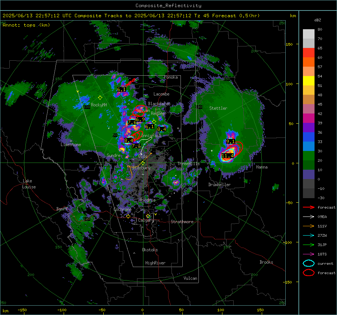The width and height of the screenshot is (337, 315).
Task: Click the -150 tick on the bottom axis
Action: (22, 310)
